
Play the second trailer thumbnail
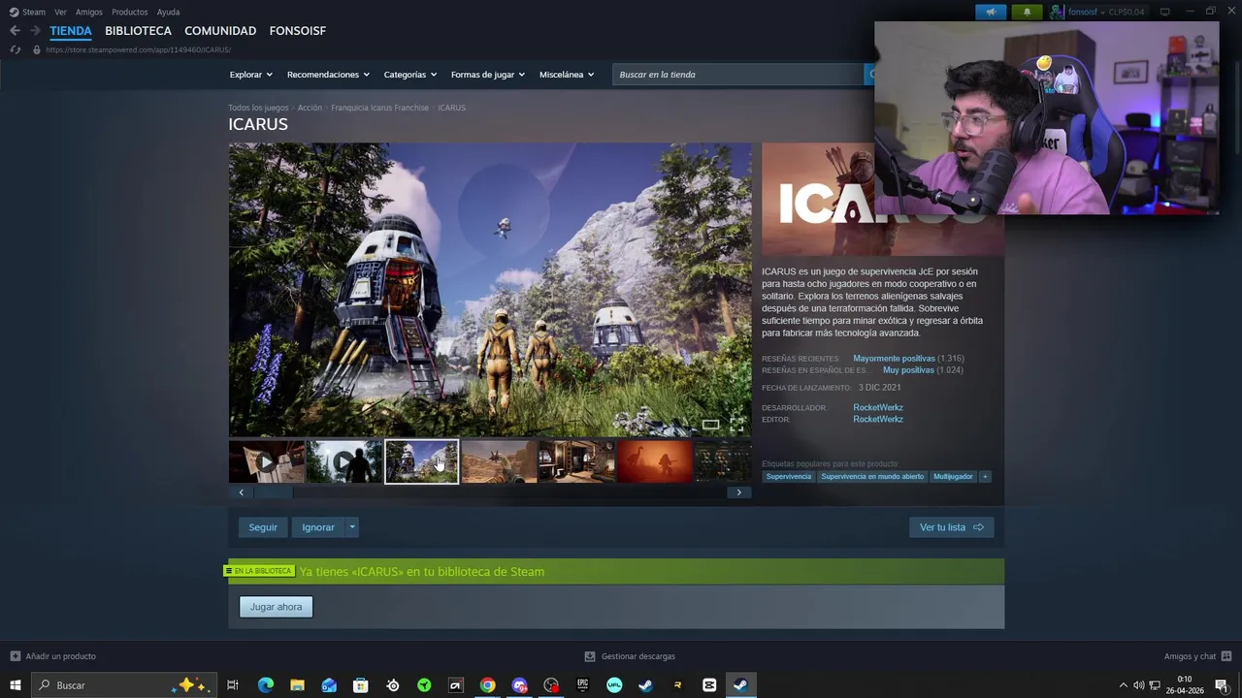344,462
